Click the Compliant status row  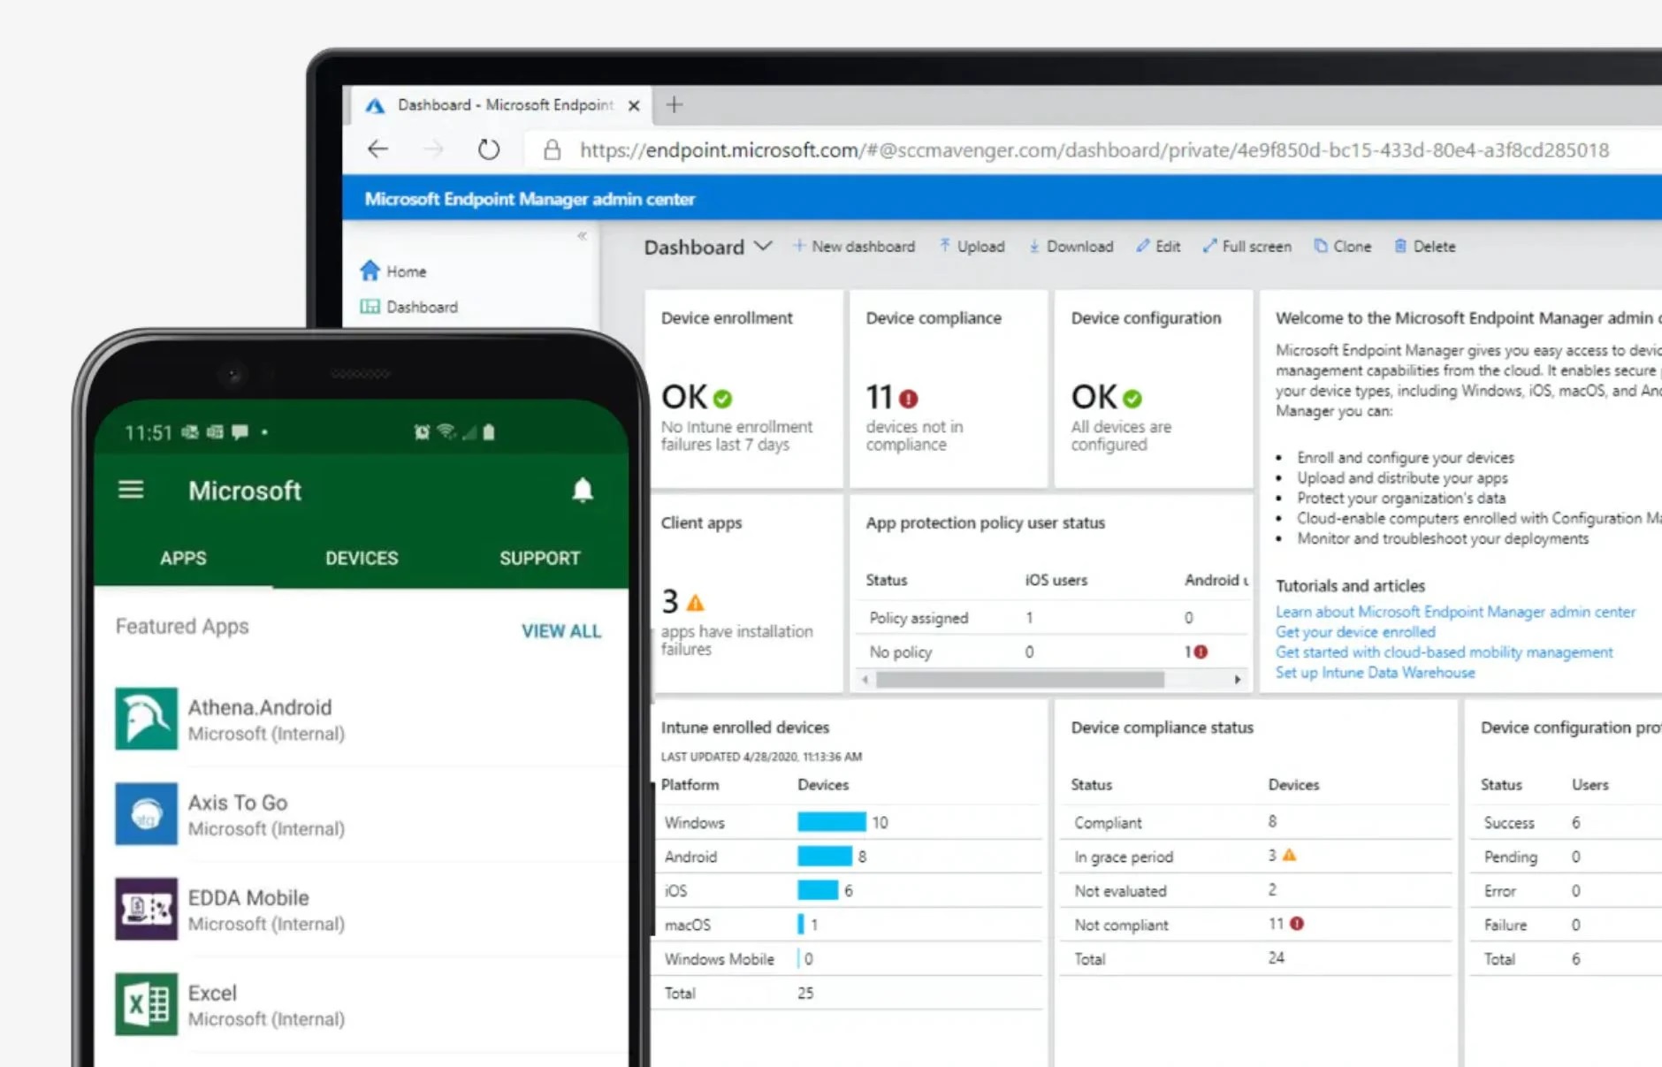(1255, 822)
